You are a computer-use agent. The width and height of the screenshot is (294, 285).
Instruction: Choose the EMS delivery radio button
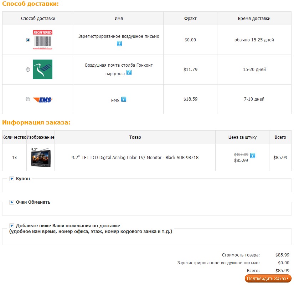28,100
